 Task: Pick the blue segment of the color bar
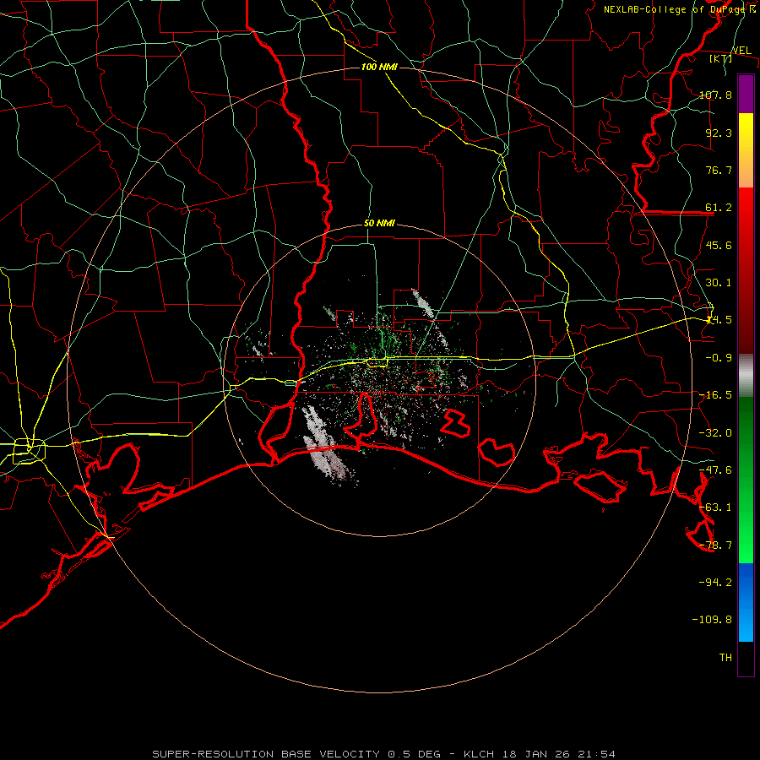tap(746, 602)
